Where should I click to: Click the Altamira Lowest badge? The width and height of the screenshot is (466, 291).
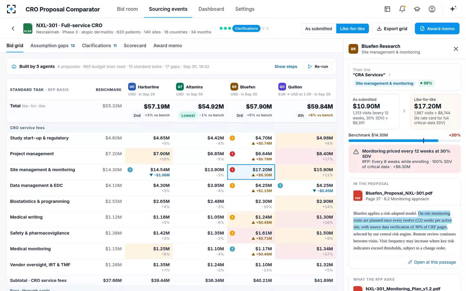(x=188, y=115)
